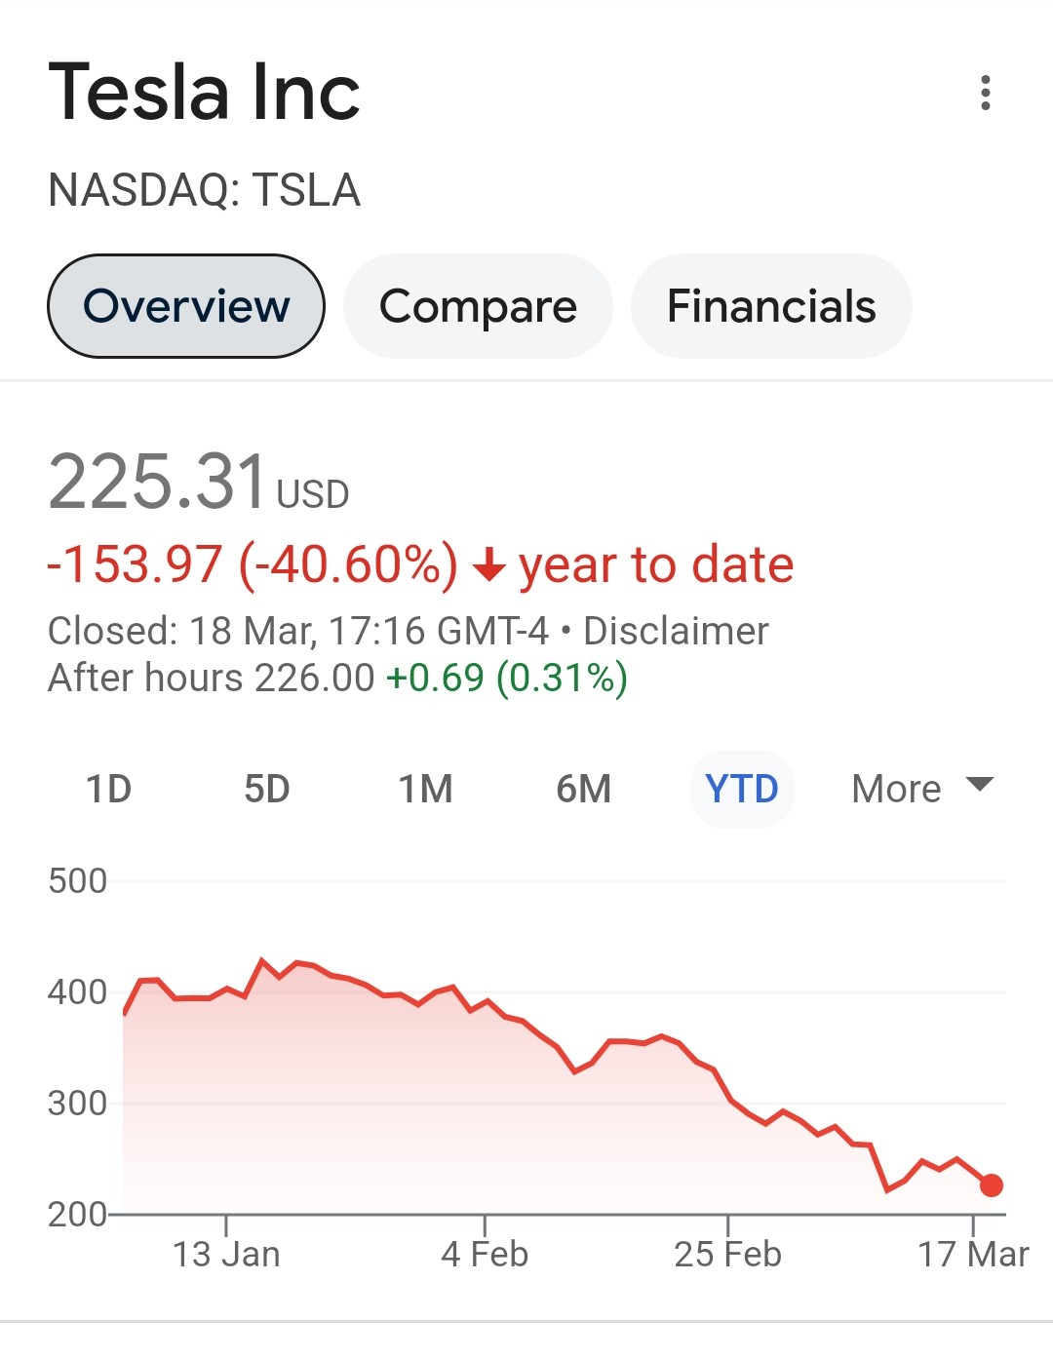Choose the 6M chart range

(x=583, y=789)
